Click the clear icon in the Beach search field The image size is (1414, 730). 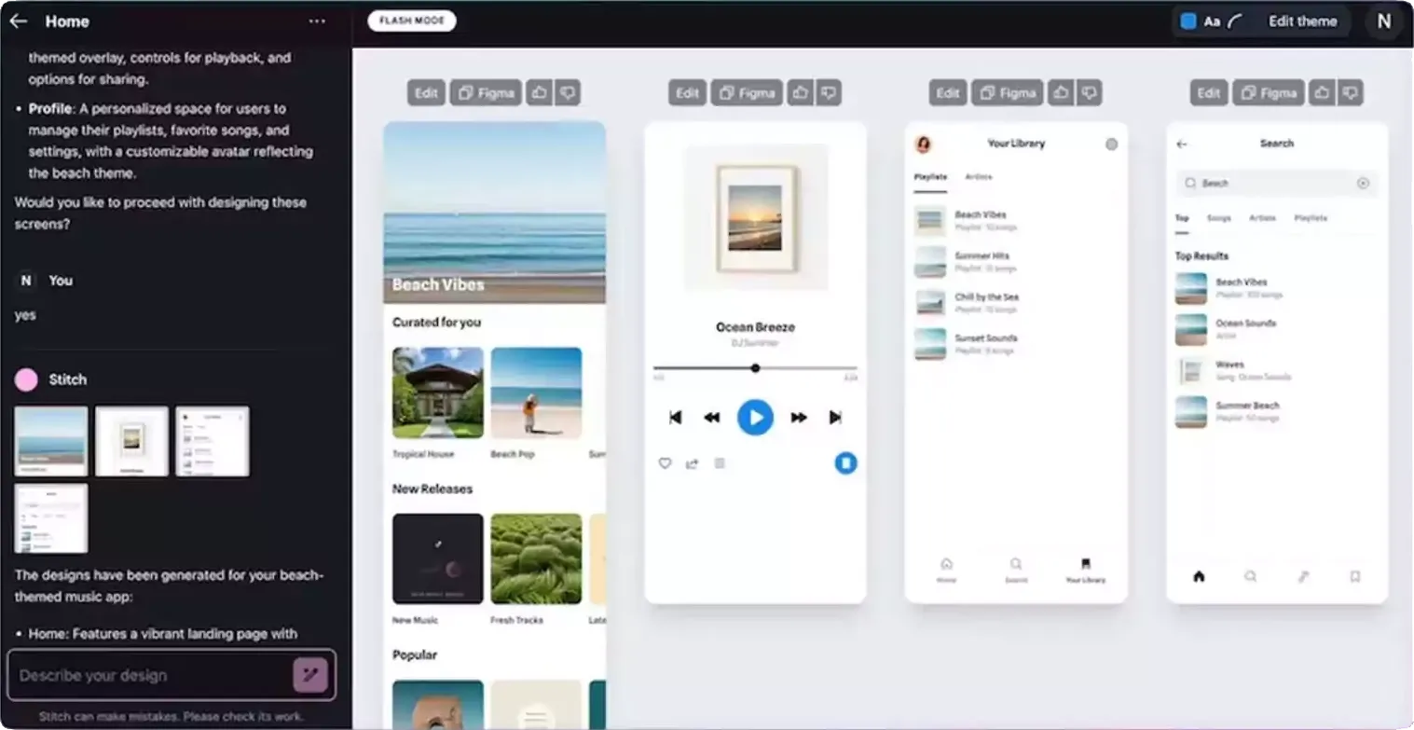click(x=1363, y=184)
